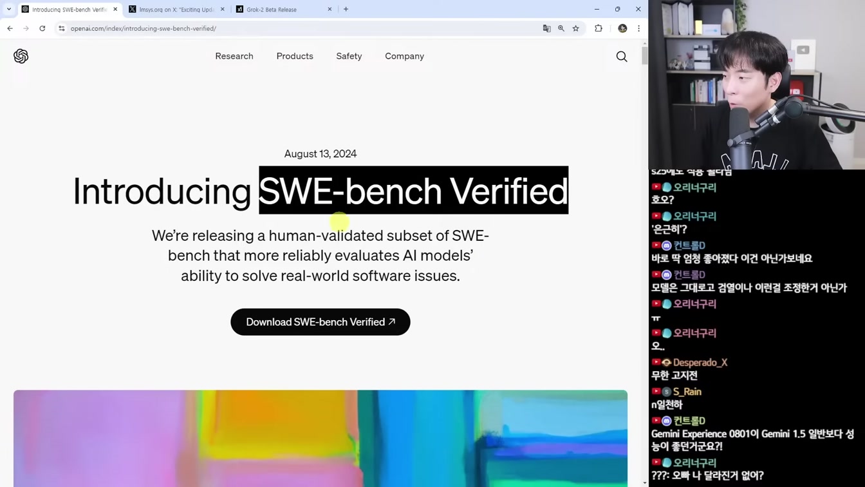
Task: Click the human-validated subset description paragraph
Action: [321, 256]
